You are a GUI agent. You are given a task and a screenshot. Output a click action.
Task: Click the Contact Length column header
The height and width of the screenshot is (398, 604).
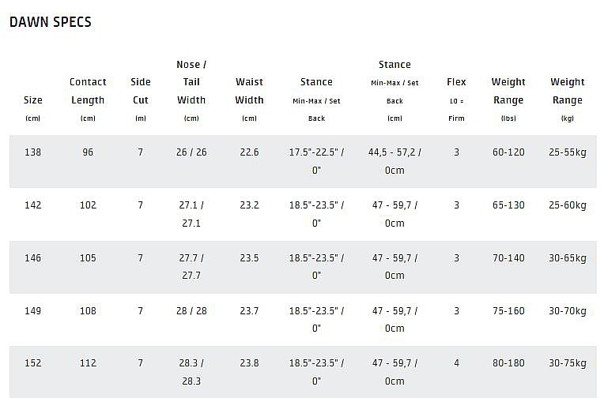tap(88, 91)
